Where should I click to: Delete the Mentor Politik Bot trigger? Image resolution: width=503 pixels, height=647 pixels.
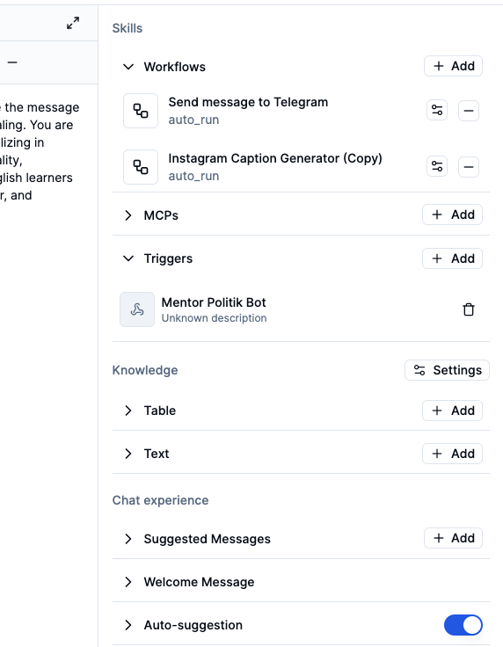(469, 309)
